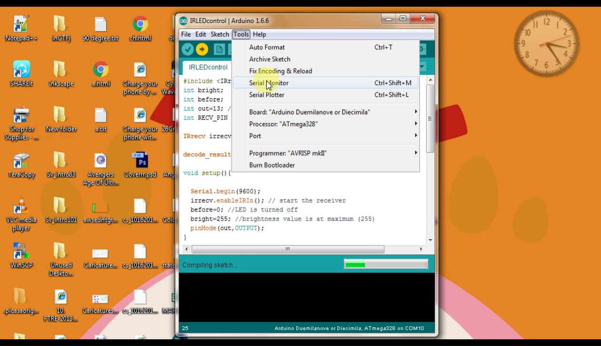Screen dimensions: 601x346
Task: Select the 'Charge your phone by' icon
Action: tap(140, 78)
